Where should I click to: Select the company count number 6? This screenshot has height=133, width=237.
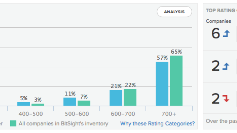pyautogui.click(x=216, y=33)
